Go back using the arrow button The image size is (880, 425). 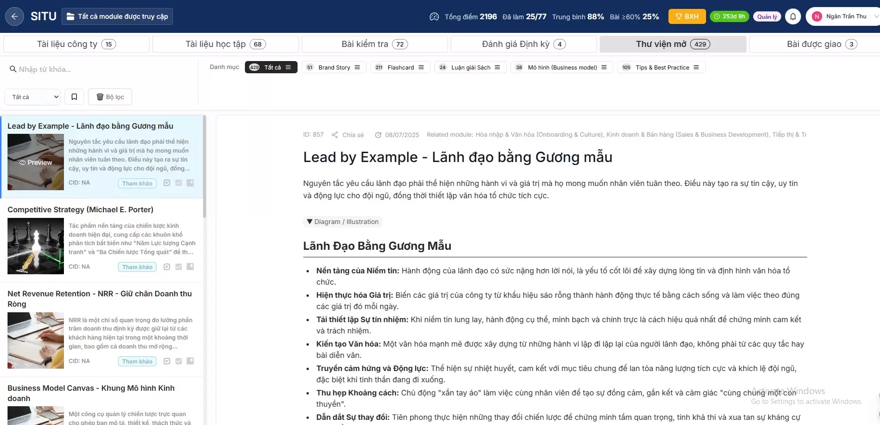click(x=15, y=16)
